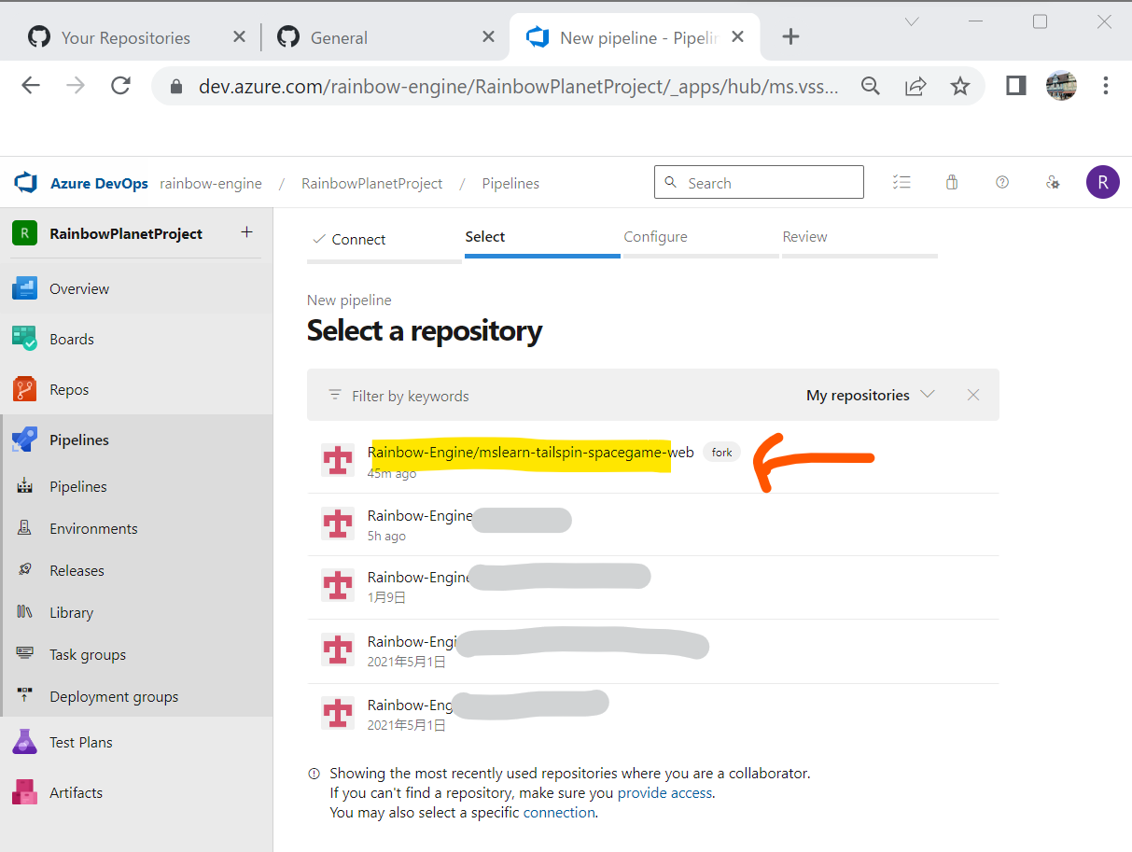Toggle the browser side panel icon
Viewport: 1132px width, 852px height.
[1016, 86]
